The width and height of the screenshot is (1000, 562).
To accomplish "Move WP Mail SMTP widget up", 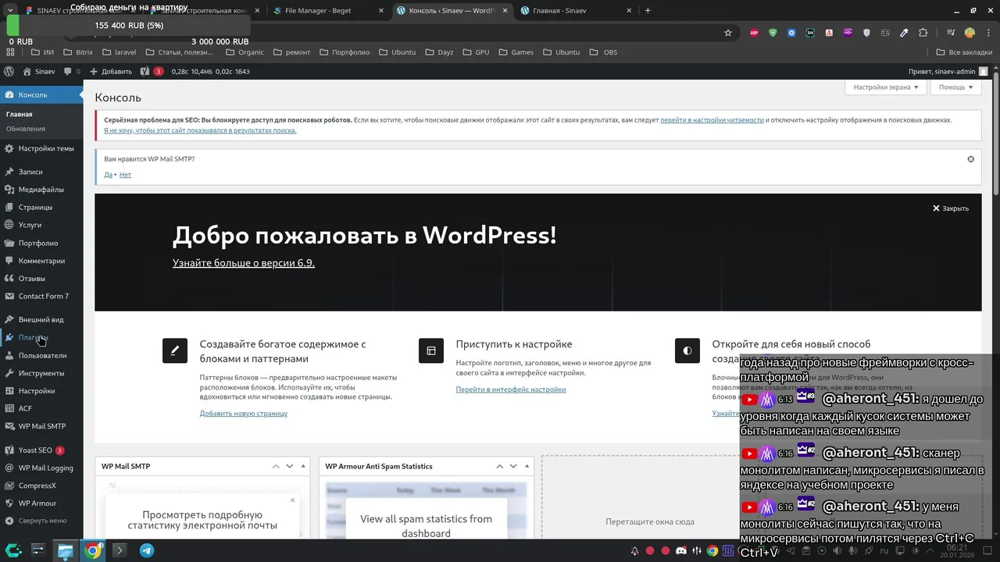I will (x=276, y=466).
